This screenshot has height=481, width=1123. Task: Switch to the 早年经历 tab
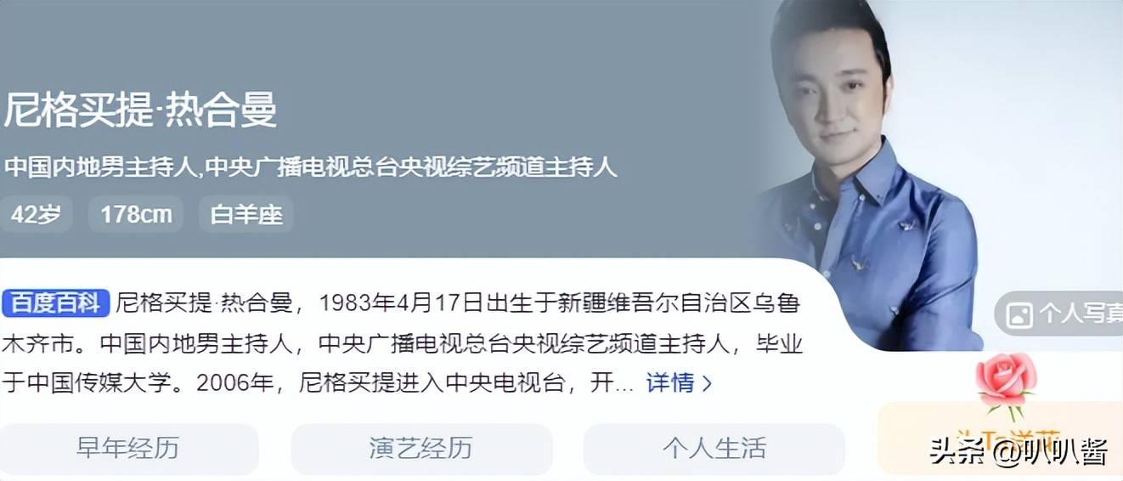tap(128, 448)
